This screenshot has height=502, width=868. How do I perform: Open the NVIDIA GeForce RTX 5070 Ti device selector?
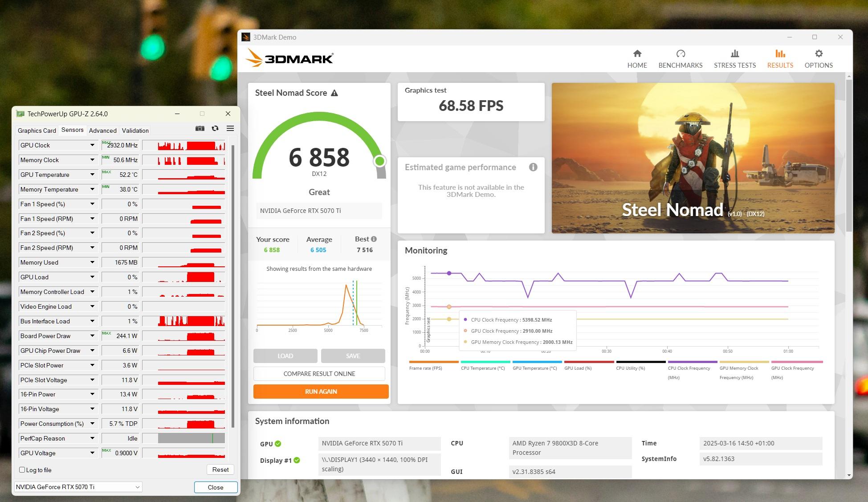click(x=78, y=487)
